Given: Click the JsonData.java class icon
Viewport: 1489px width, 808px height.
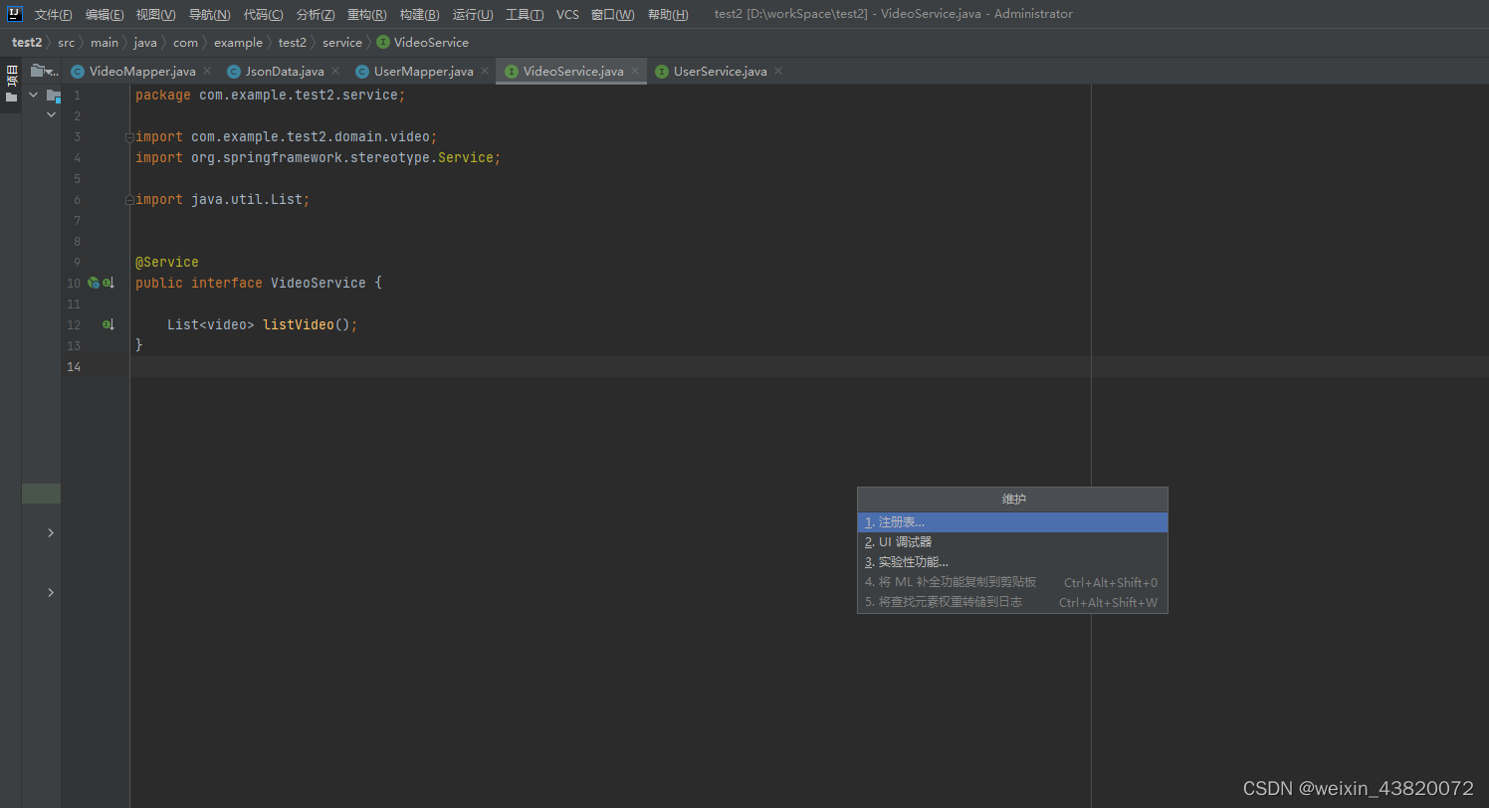Looking at the screenshot, I should pos(234,72).
